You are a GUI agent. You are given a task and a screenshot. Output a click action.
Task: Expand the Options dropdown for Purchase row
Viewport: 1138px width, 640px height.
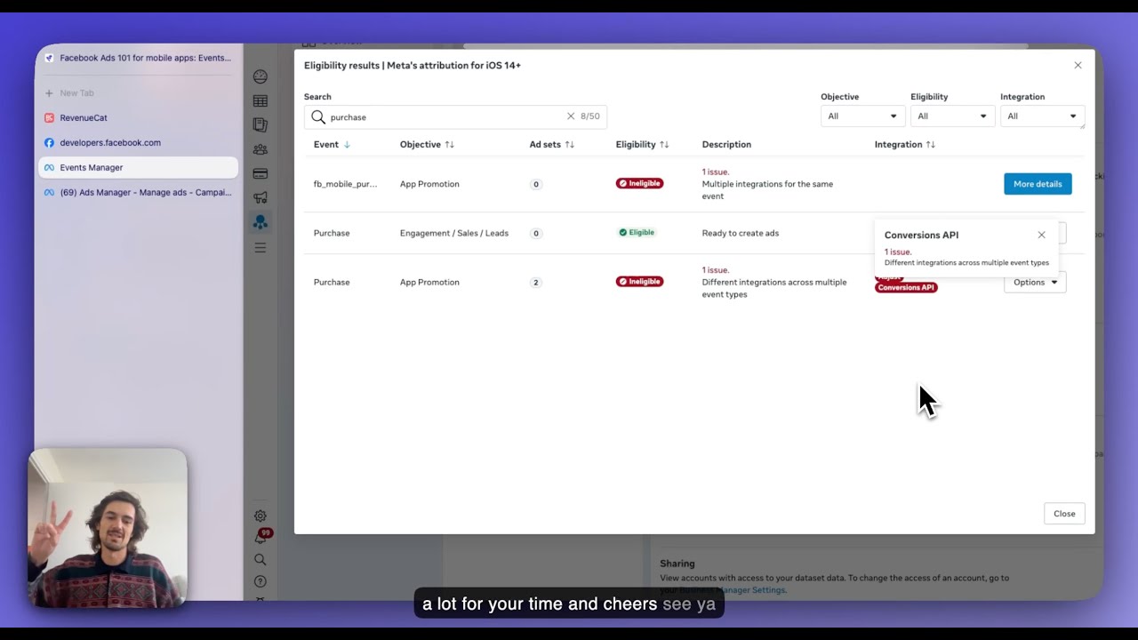pos(1035,282)
